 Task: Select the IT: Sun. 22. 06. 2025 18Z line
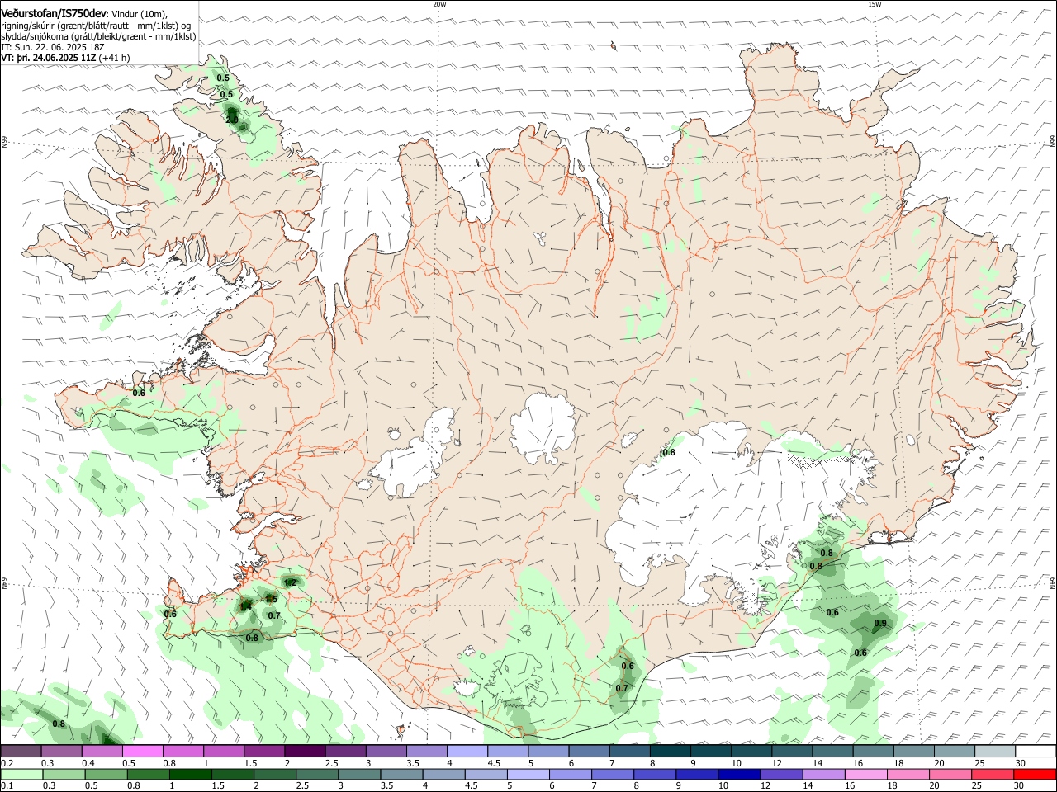point(52,47)
